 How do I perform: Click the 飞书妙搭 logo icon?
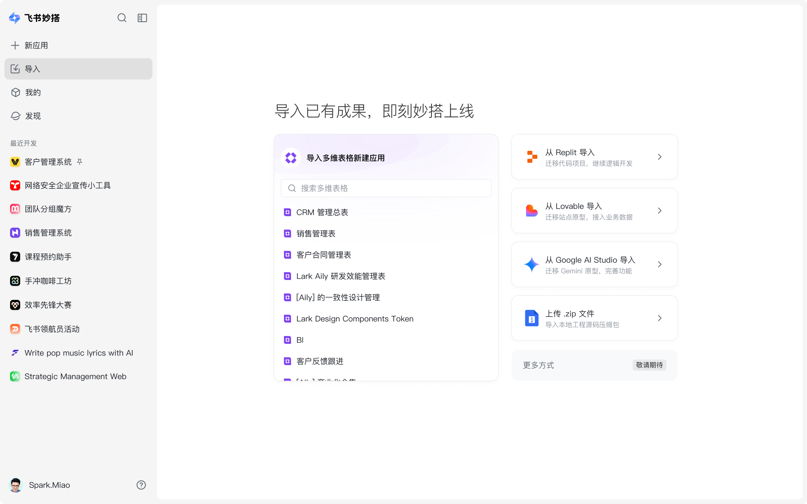pos(15,18)
